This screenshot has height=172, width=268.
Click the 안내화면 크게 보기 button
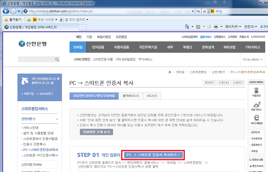click(96, 132)
